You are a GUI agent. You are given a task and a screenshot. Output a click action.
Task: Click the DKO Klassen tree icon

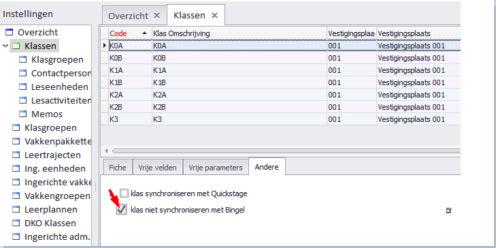[16, 223]
